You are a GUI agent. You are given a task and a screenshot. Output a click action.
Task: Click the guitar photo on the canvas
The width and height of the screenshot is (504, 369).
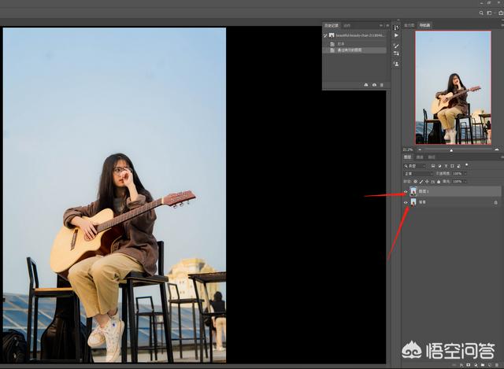[114, 195]
